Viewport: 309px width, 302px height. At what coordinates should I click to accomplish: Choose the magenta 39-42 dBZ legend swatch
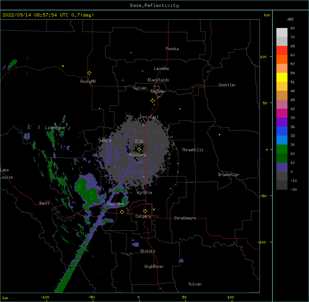(x=282, y=113)
